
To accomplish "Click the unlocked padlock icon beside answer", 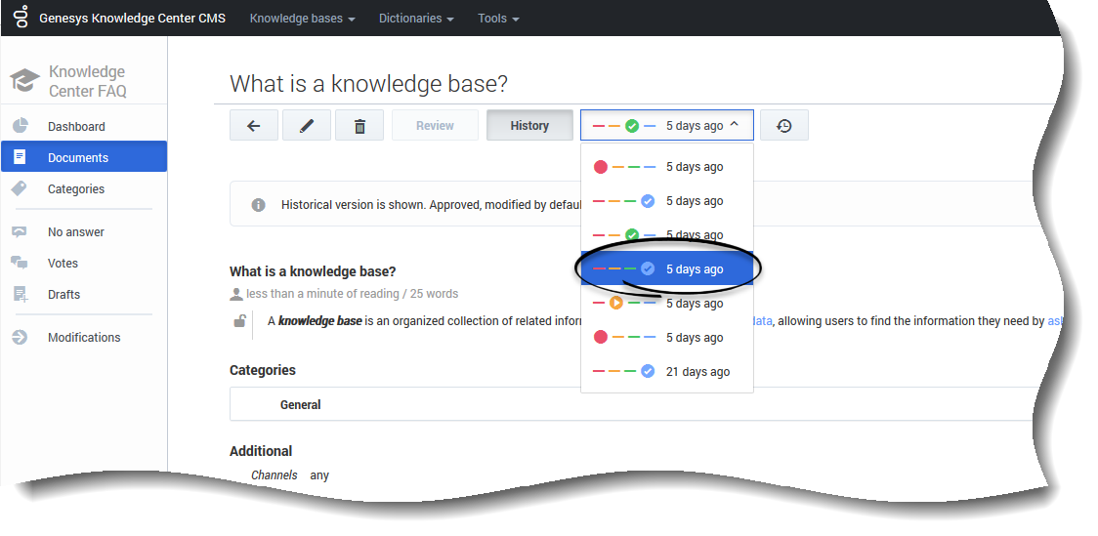I will pos(239,321).
